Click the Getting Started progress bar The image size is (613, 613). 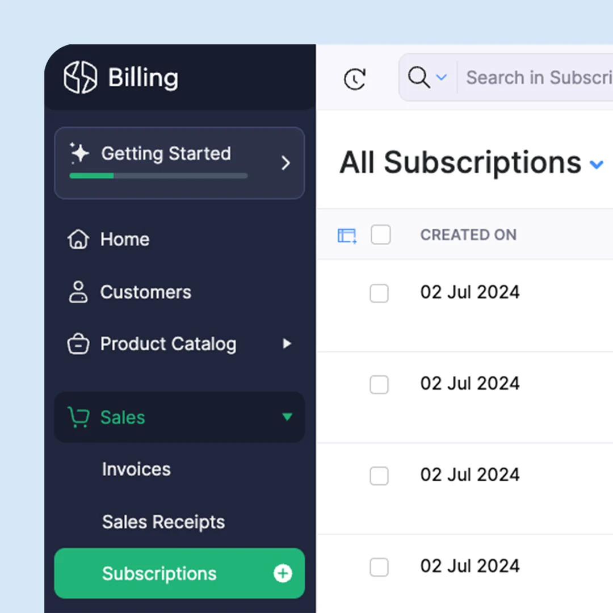pyautogui.click(x=158, y=176)
